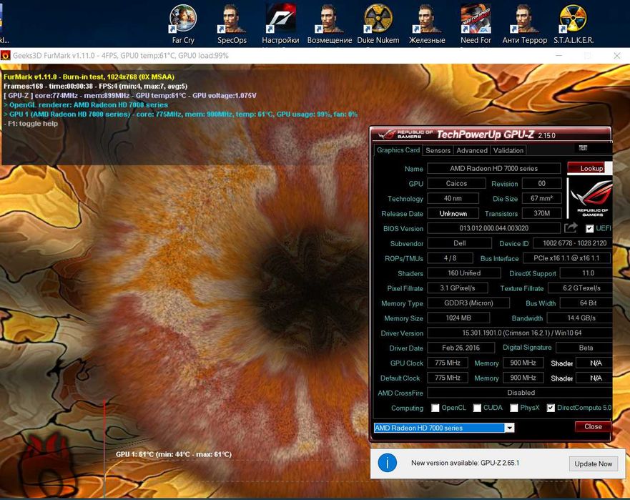This screenshot has height=500, width=630.
Task: Click the Transistors value 370M
Action: pyautogui.click(x=541, y=213)
